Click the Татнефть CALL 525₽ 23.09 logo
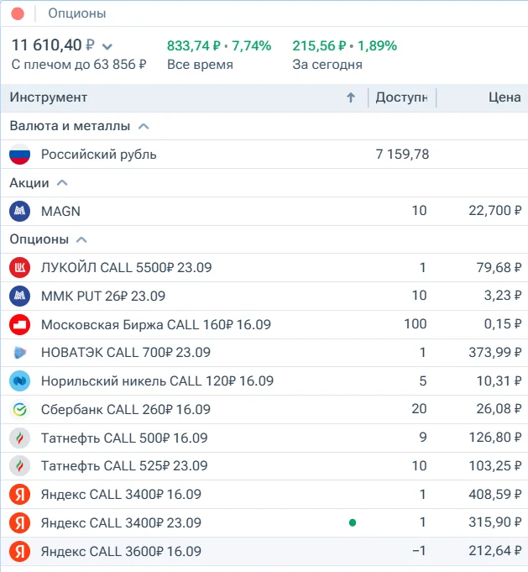This screenshot has width=528, height=572. coord(19,466)
